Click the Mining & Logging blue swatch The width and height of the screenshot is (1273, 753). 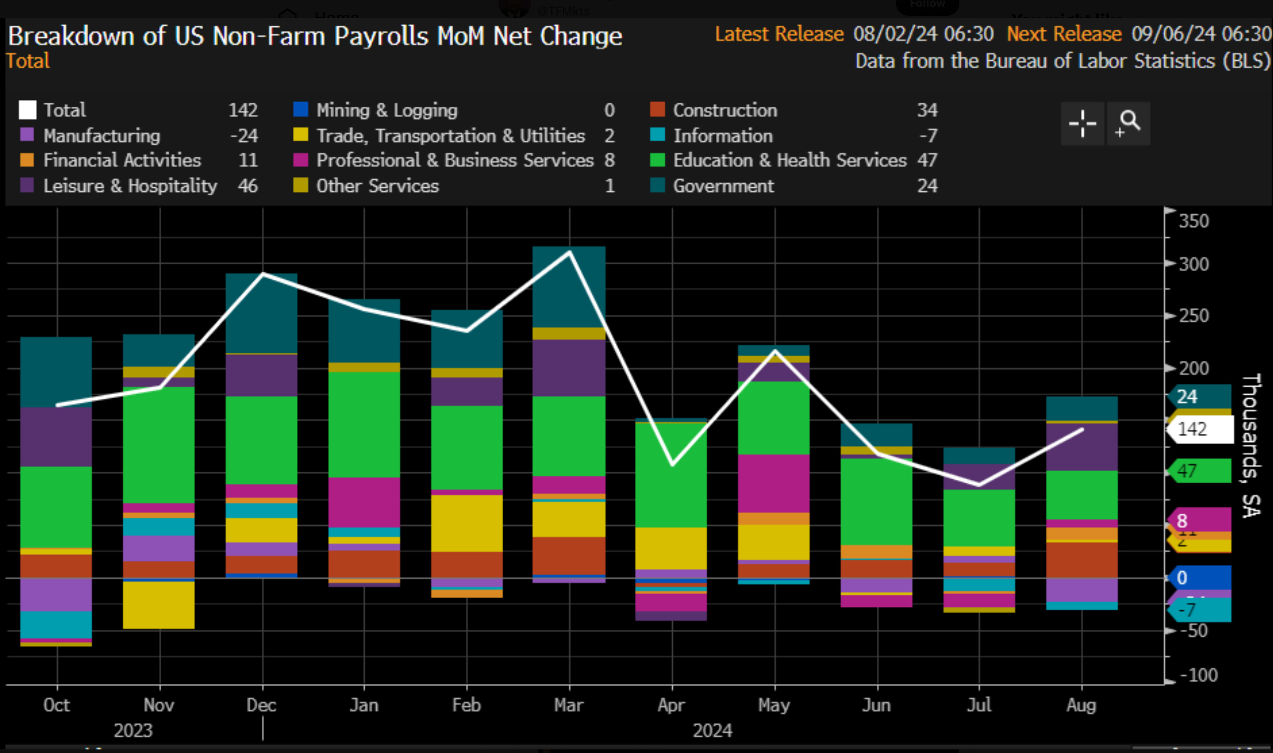(301, 110)
